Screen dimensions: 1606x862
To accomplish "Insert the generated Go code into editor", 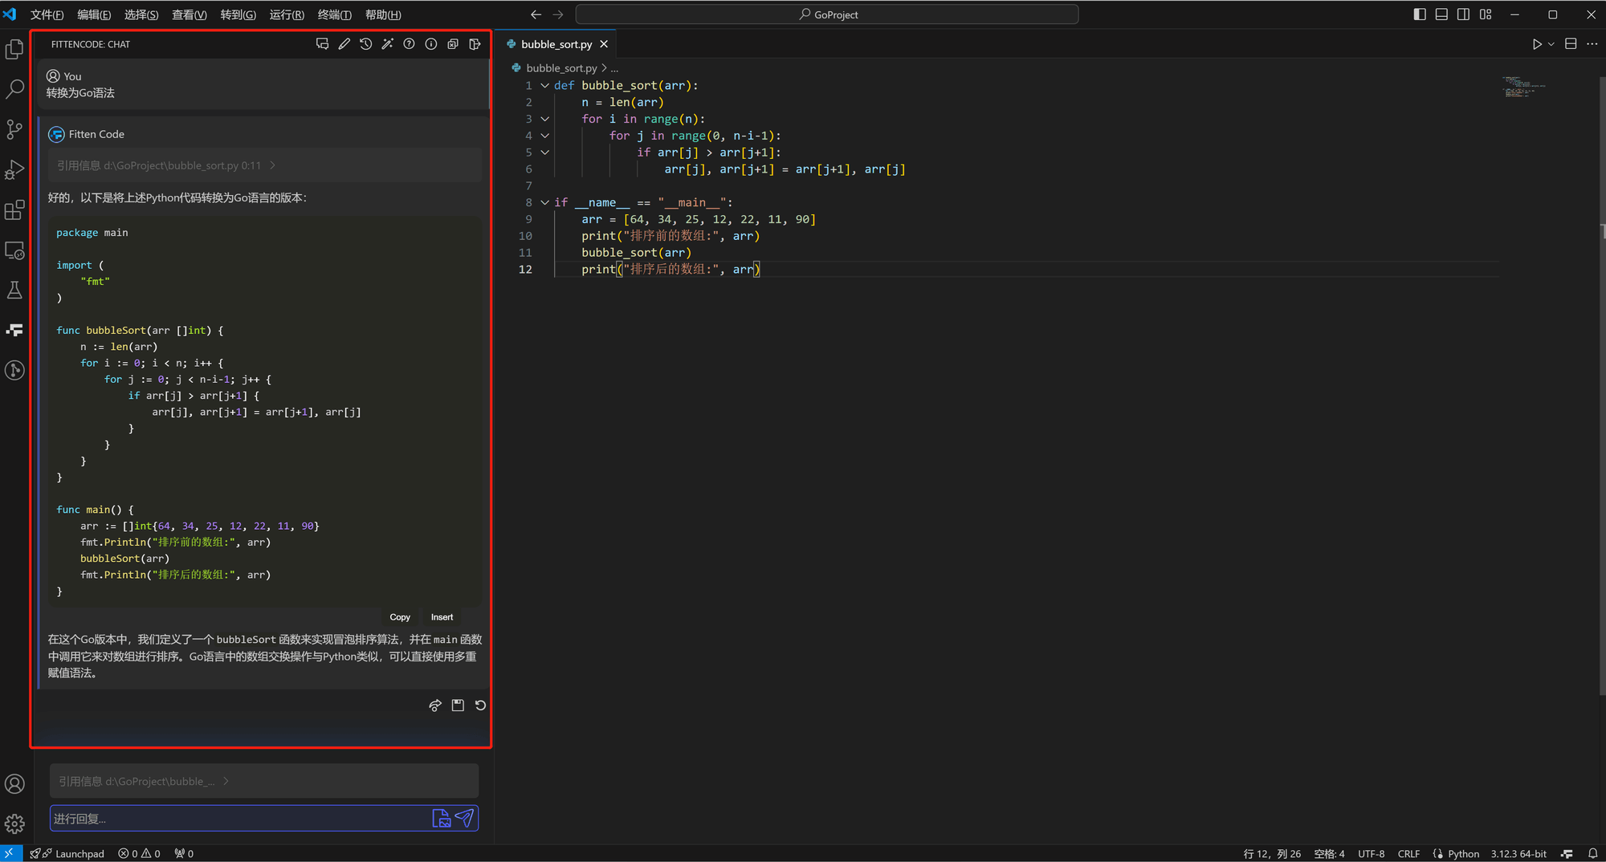I will pos(442,617).
